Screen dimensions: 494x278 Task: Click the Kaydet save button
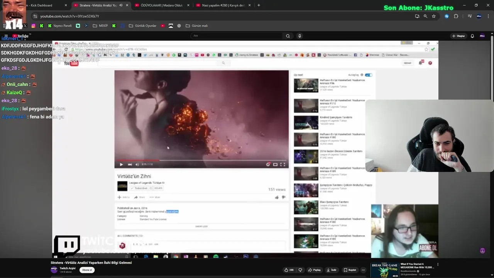(350, 270)
